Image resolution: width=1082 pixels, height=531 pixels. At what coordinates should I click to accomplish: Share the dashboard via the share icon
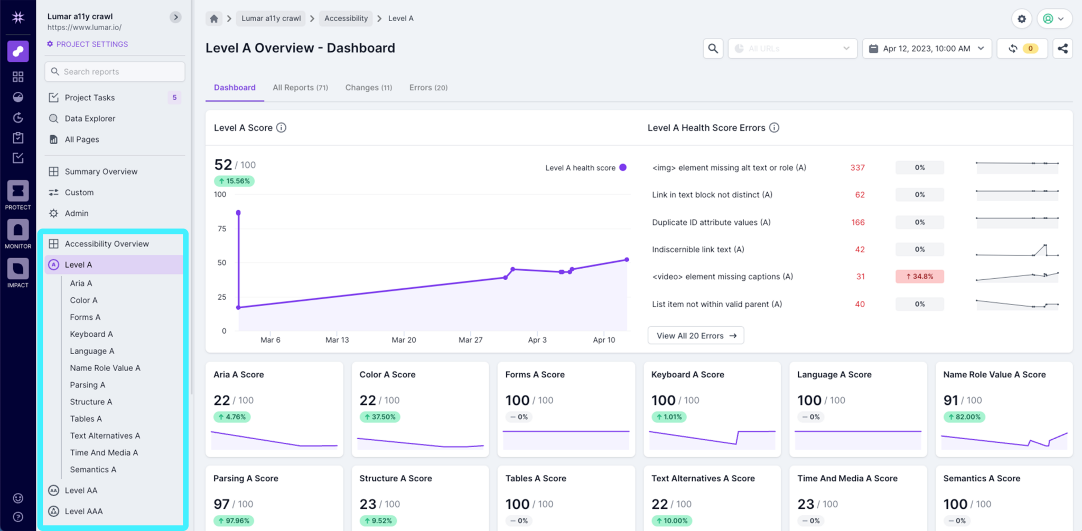click(1062, 48)
